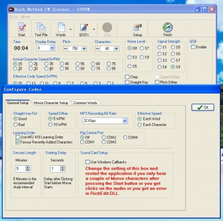The image size is (223, 221).
Task: Select Signal Strength S6 radio button
Action: (173, 54)
